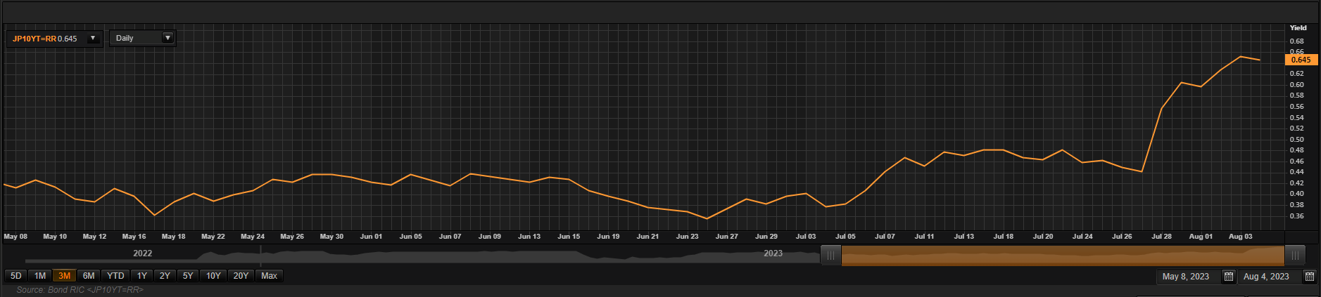Select the 5D time range

coord(16,276)
